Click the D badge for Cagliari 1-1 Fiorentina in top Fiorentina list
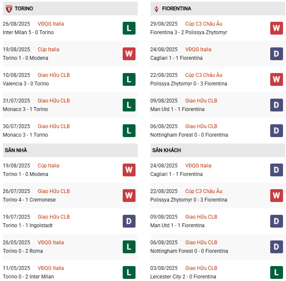 (276, 54)
